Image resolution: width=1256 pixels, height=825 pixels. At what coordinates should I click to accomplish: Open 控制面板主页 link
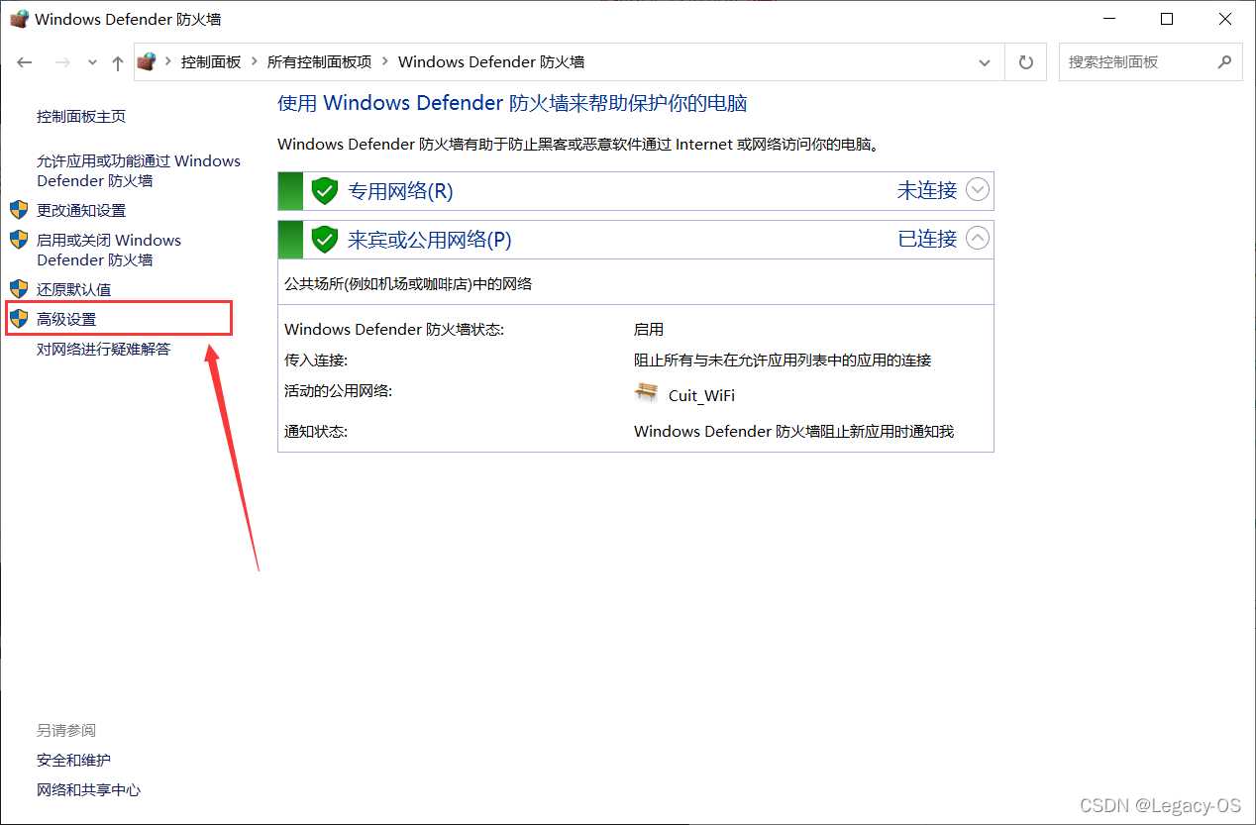(81, 116)
